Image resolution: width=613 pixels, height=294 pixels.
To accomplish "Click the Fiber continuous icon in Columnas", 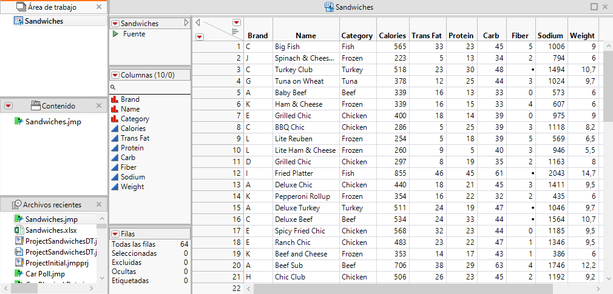I will coord(115,167).
